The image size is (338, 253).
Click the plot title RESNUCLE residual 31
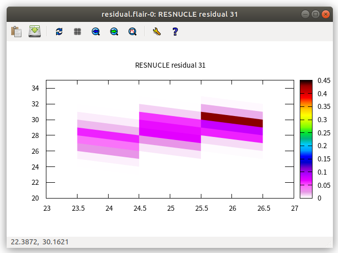tap(170, 65)
